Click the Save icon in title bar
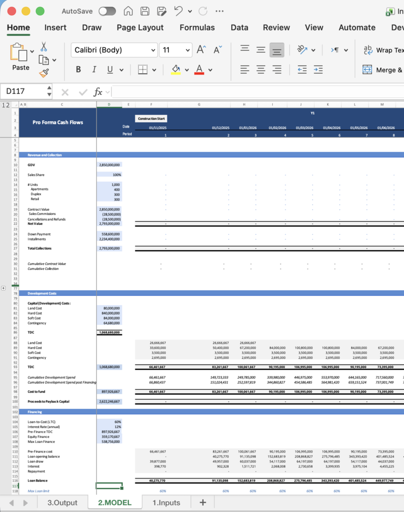 [145, 11]
